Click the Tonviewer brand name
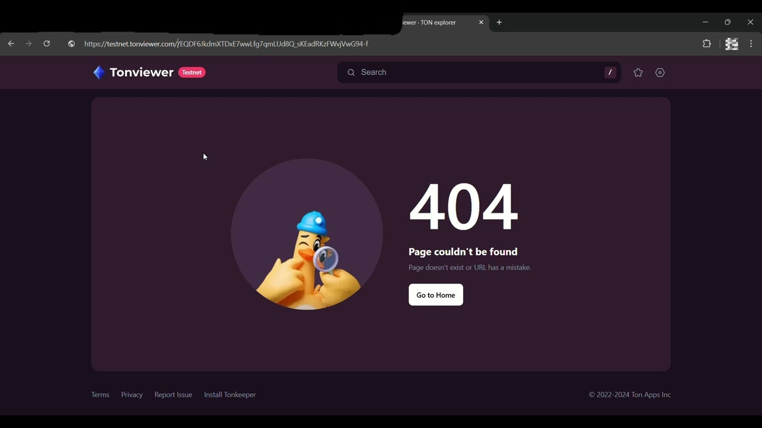The image size is (762, 428). (x=142, y=73)
